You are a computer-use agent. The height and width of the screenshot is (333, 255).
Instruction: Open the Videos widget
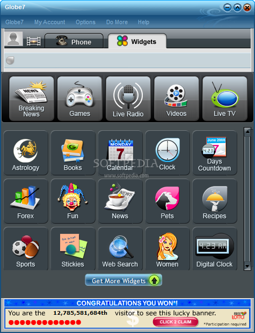pyautogui.click(x=176, y=99)
